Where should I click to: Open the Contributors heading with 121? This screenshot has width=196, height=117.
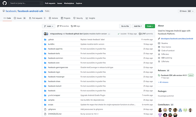[166, 105]
